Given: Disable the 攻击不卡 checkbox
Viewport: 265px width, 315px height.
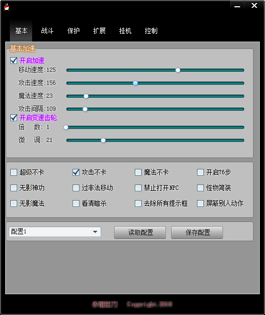Looking at the screenshot, I should coord(76,172).
